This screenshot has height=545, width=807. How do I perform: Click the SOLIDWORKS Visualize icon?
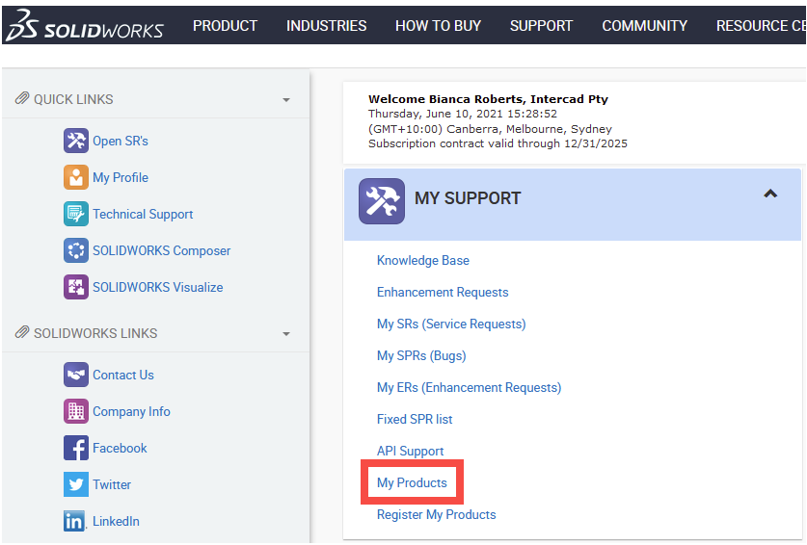[76, 287]
